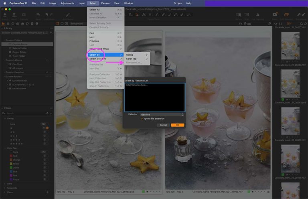Image resolution: width=308 pixels, height=199 pixels.
Task: Click the Filters search settings gear
Action: click(47, 114)
